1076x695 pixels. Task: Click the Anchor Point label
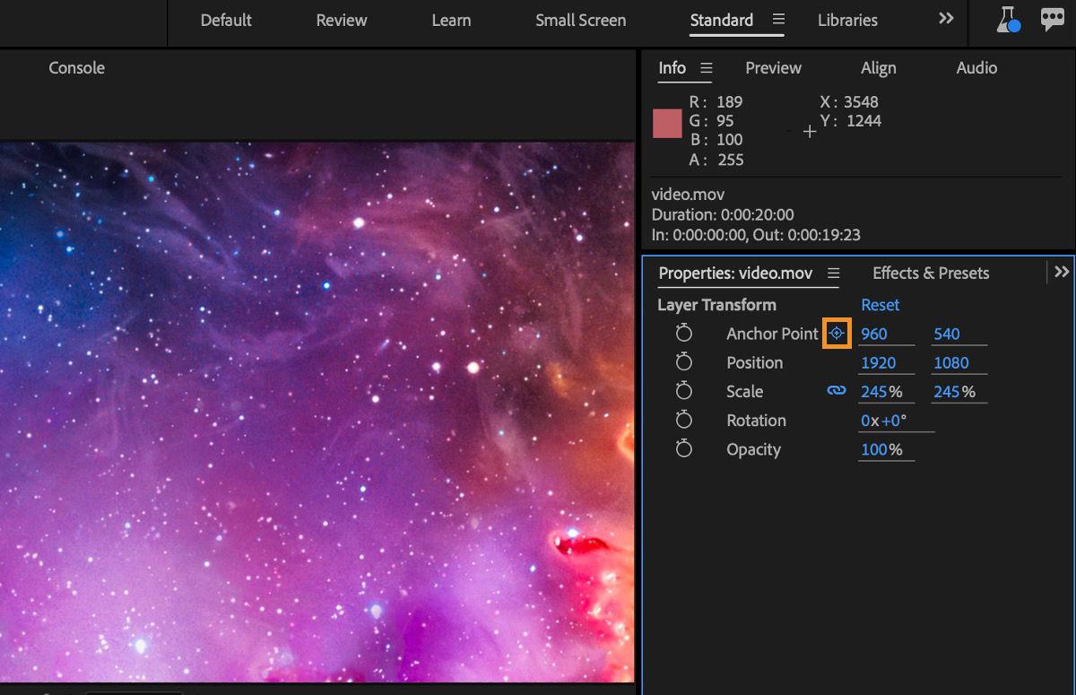click(x=772, y=334)
